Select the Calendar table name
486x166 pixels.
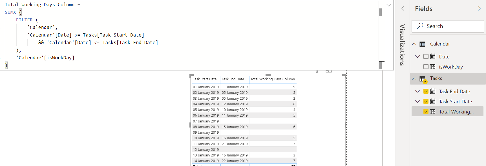click(x=440, y=44)
